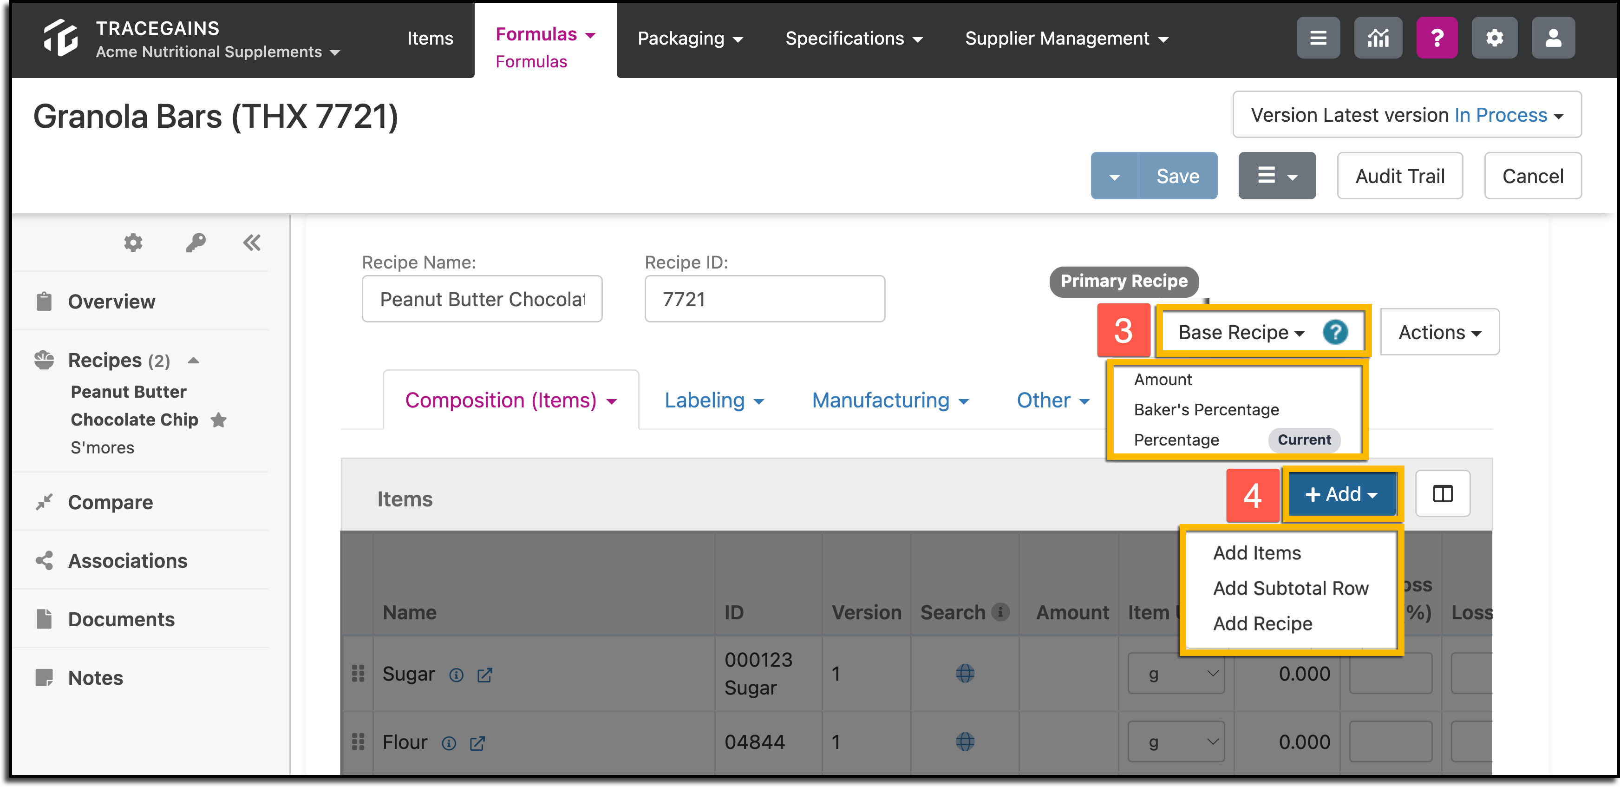Open the hamburger menu in the top bar

pyautogui.click(x=1318, y=38)
